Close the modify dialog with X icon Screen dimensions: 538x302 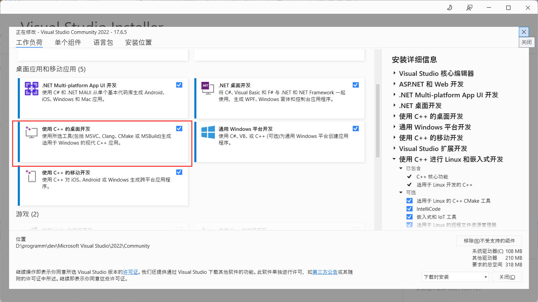point(524,32)
